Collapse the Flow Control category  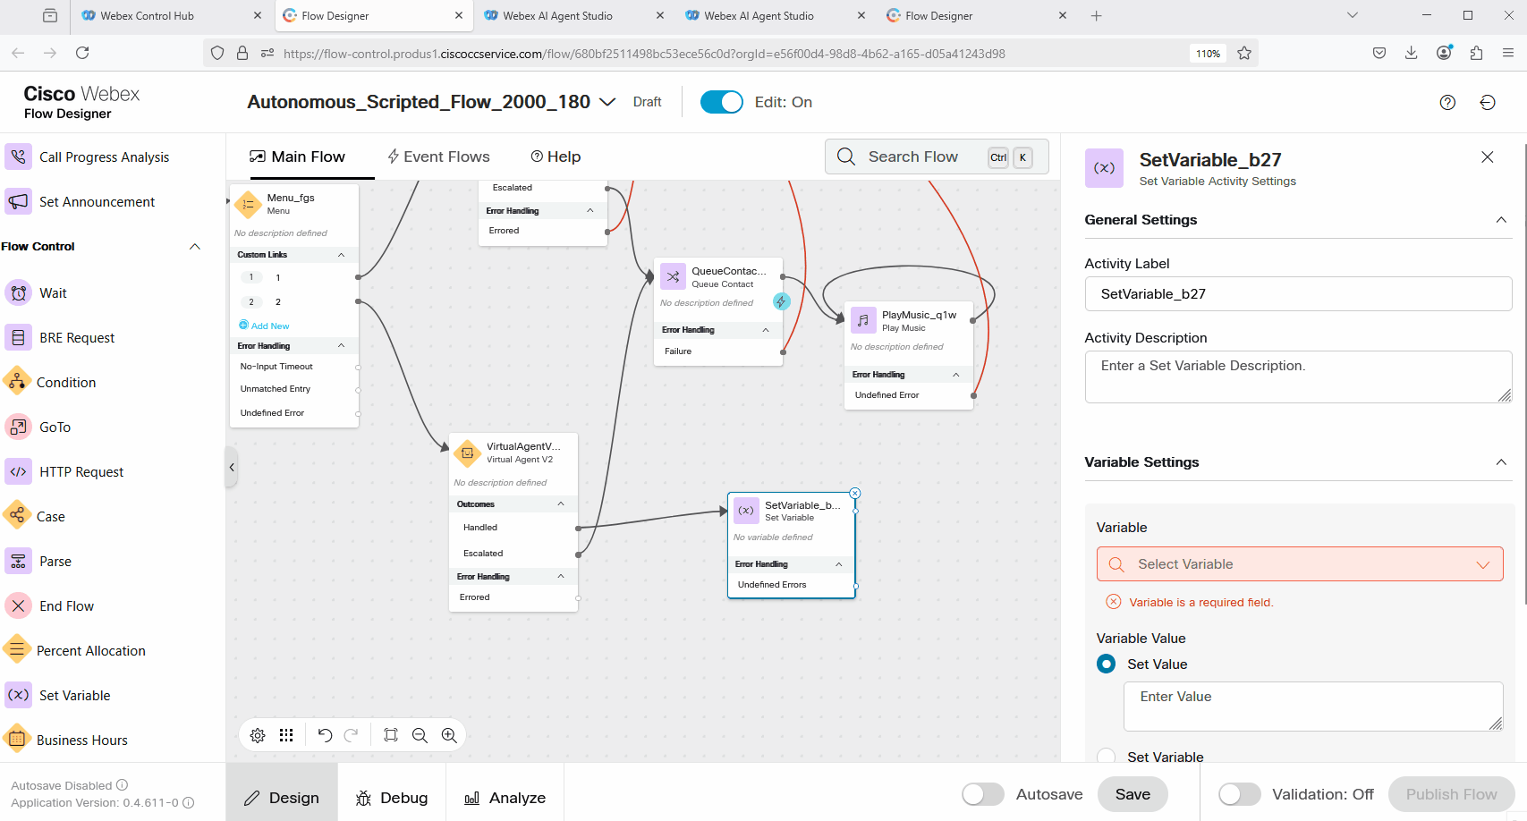pyautogui.click(x=195, y=247)
